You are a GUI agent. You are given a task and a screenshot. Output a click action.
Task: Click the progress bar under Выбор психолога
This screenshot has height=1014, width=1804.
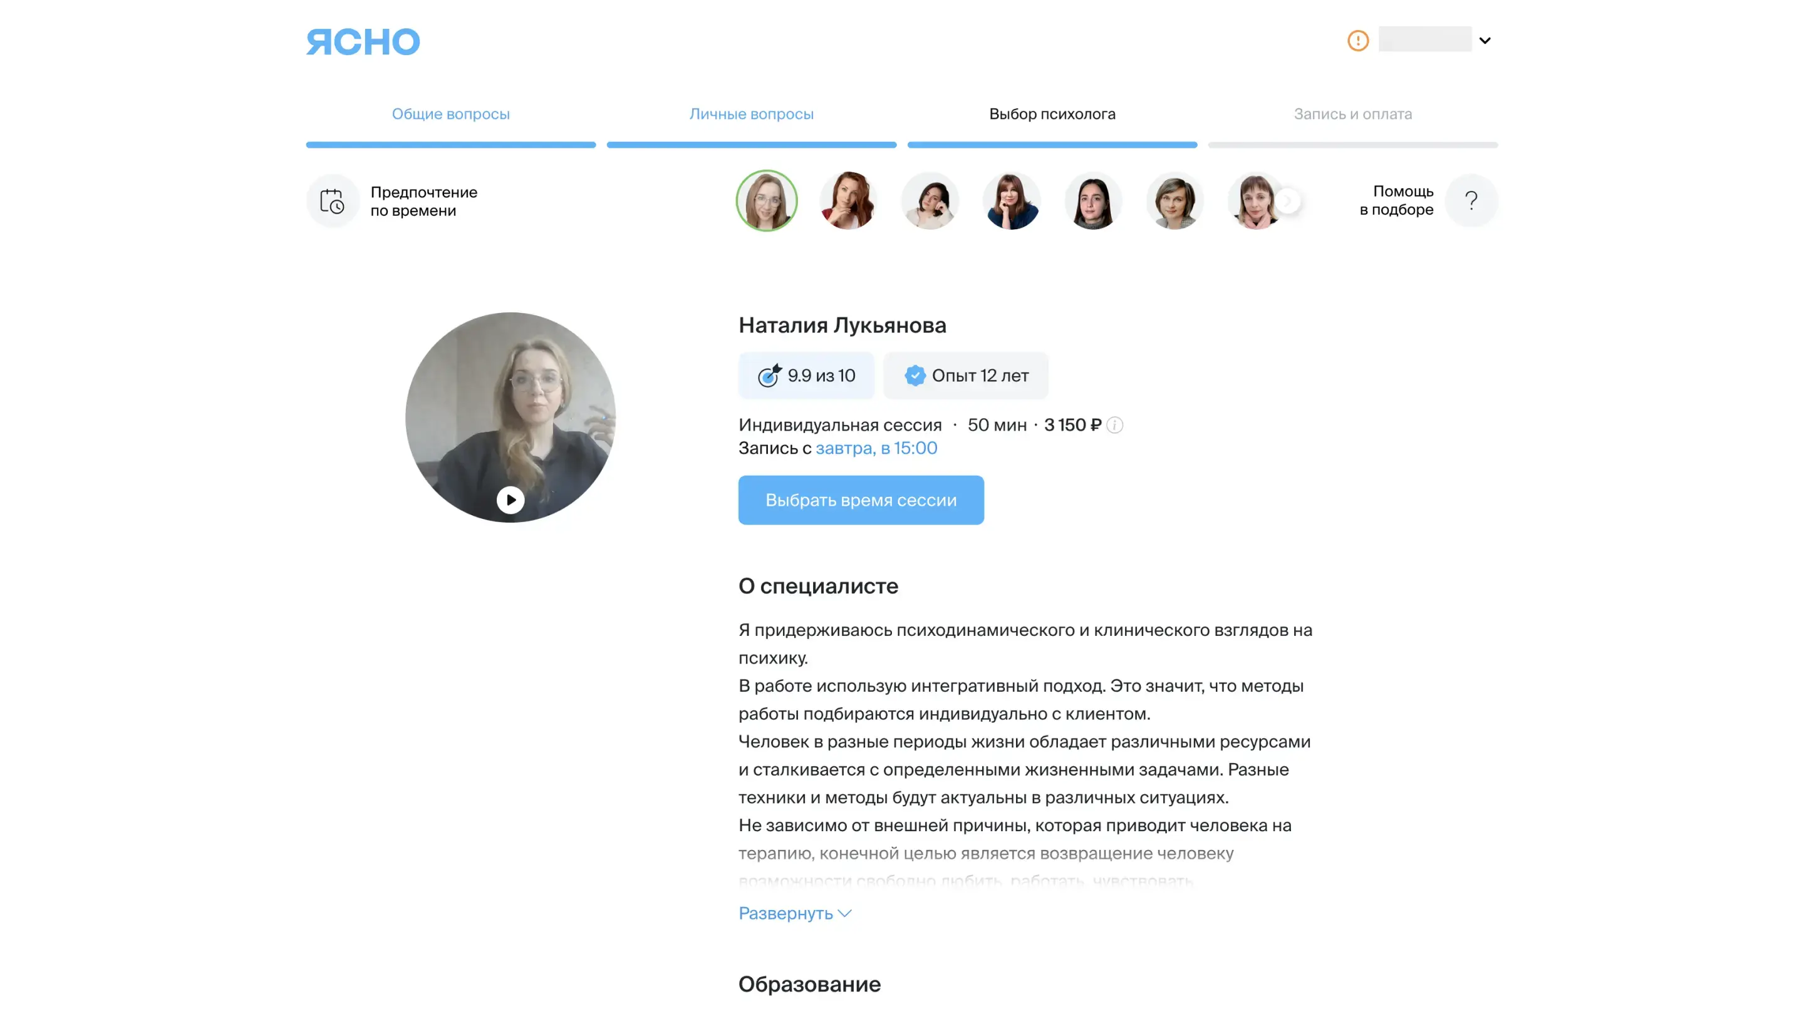click(x=1052, y=145)
